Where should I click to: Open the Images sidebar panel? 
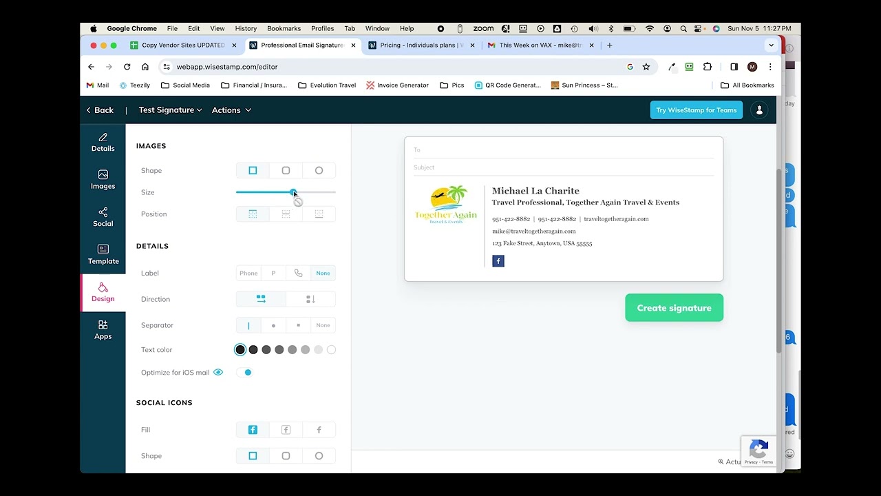click(103, 180)
